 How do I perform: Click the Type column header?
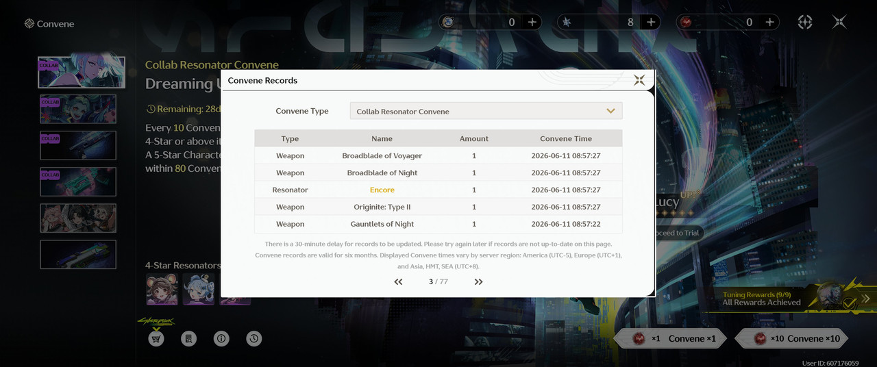(290, 138)
